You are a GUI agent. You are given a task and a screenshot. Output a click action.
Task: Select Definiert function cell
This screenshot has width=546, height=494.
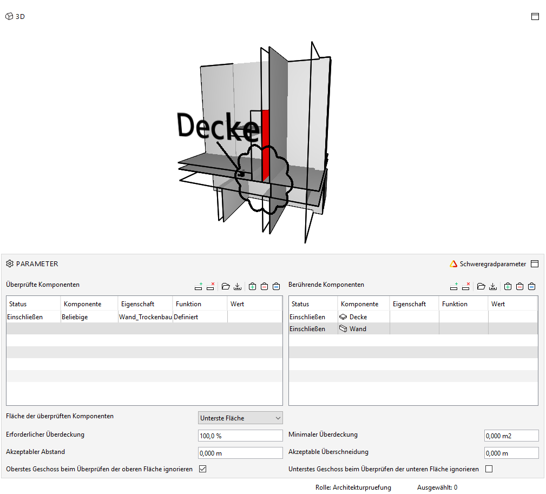(200, 317)
